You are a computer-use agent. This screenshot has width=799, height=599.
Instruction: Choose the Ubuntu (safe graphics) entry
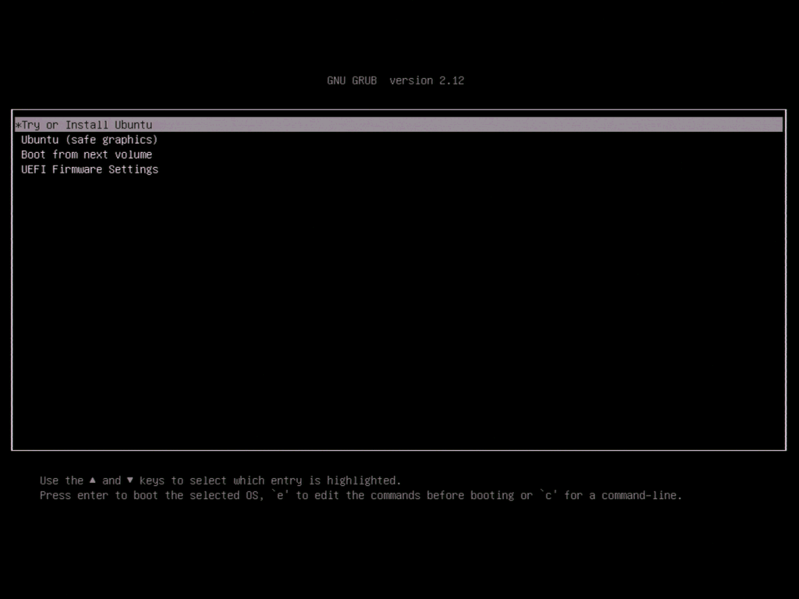click(x=89, y=140)
